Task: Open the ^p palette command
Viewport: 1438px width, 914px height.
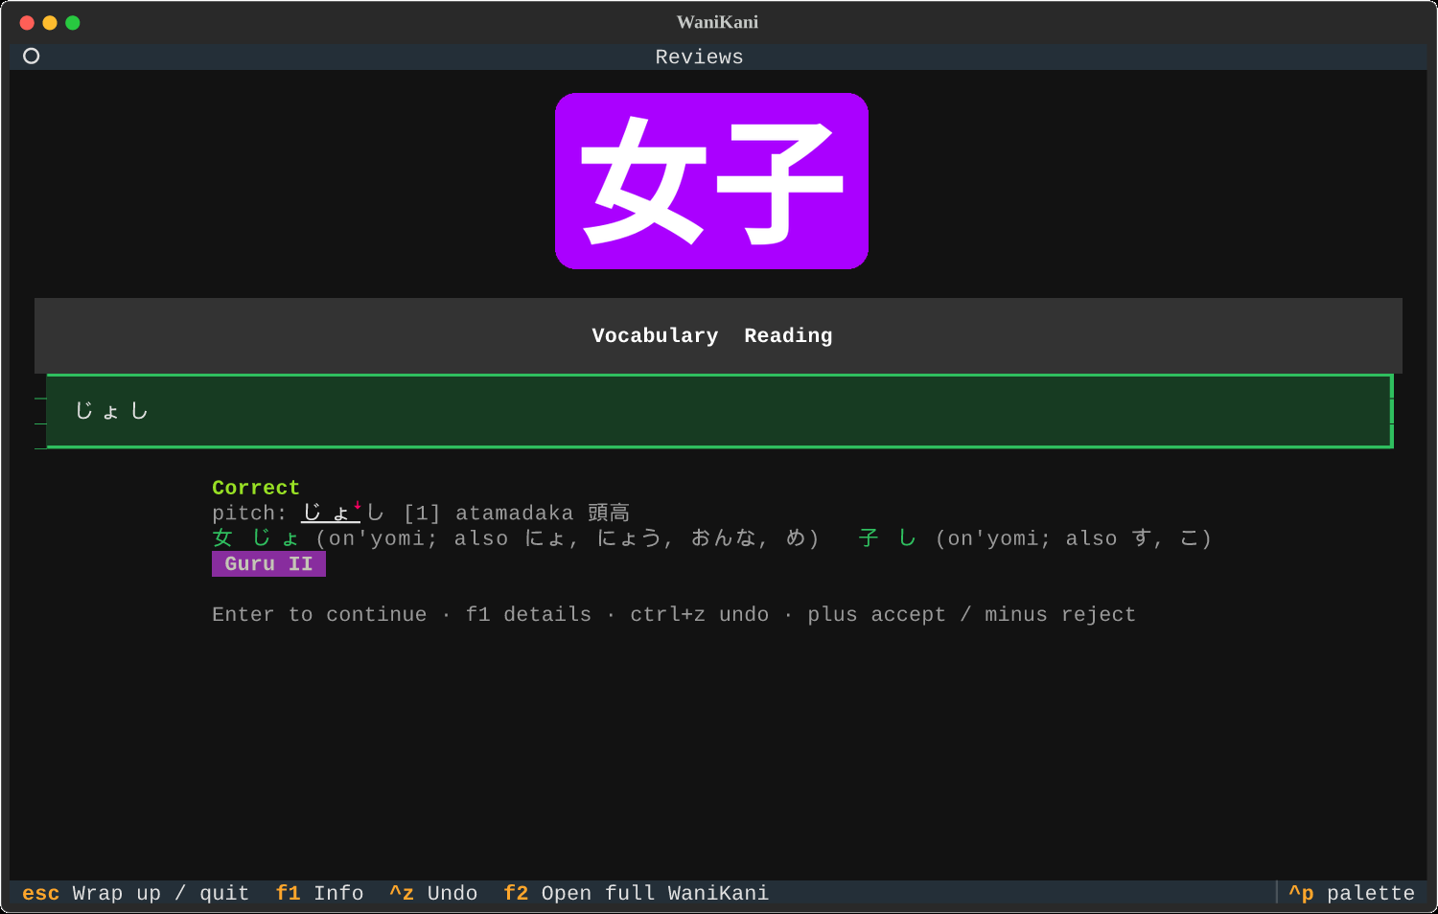Action: pos(1352,894)
